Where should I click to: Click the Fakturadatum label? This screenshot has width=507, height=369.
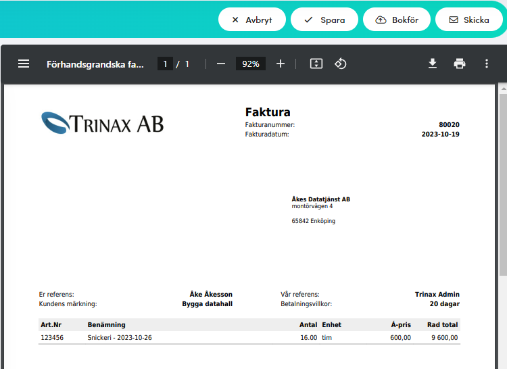point(267,134)
